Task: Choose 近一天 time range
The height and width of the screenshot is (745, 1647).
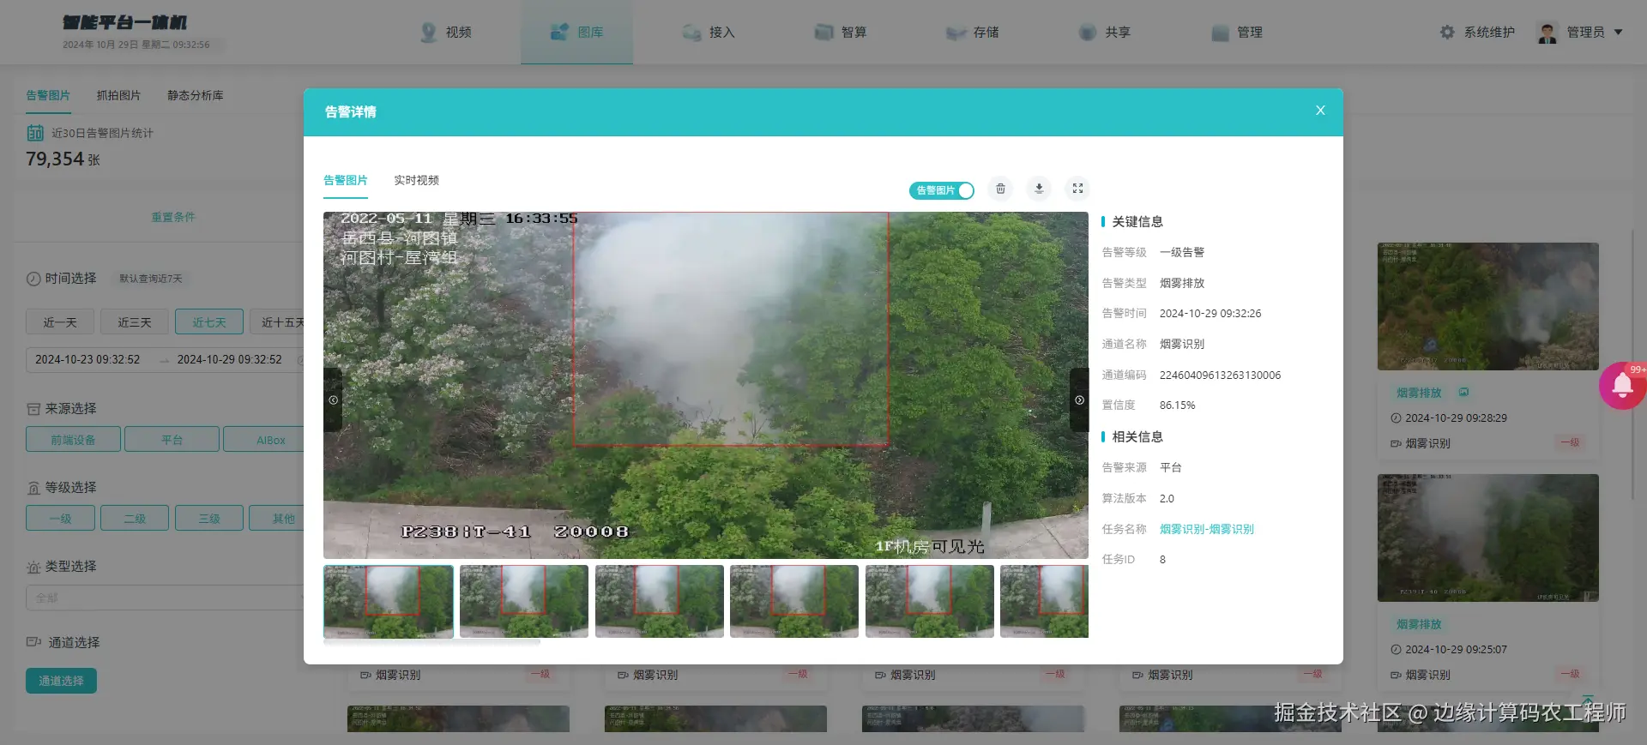Action: 60,321
